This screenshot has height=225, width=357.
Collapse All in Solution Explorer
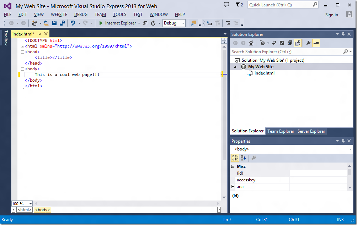289,43
